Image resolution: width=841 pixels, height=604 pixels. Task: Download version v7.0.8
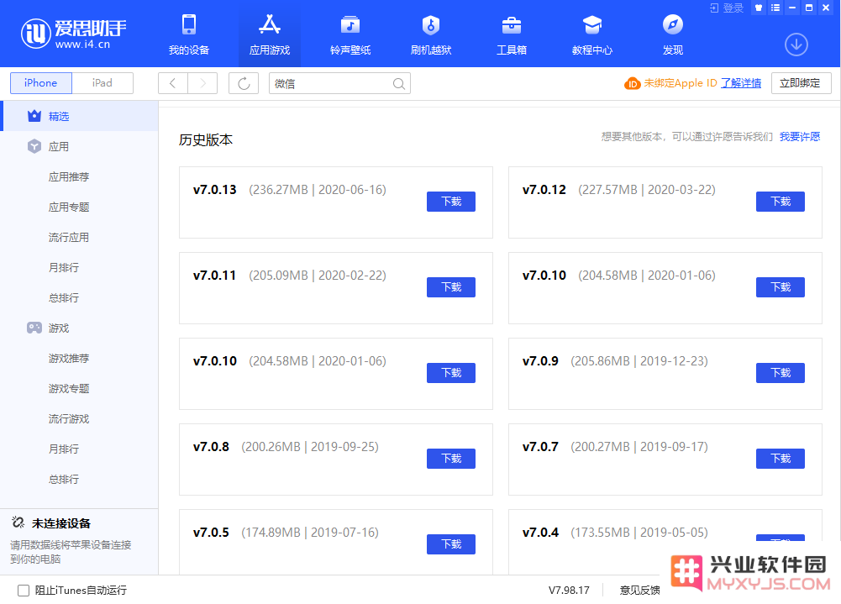click(x=451, y=459)
